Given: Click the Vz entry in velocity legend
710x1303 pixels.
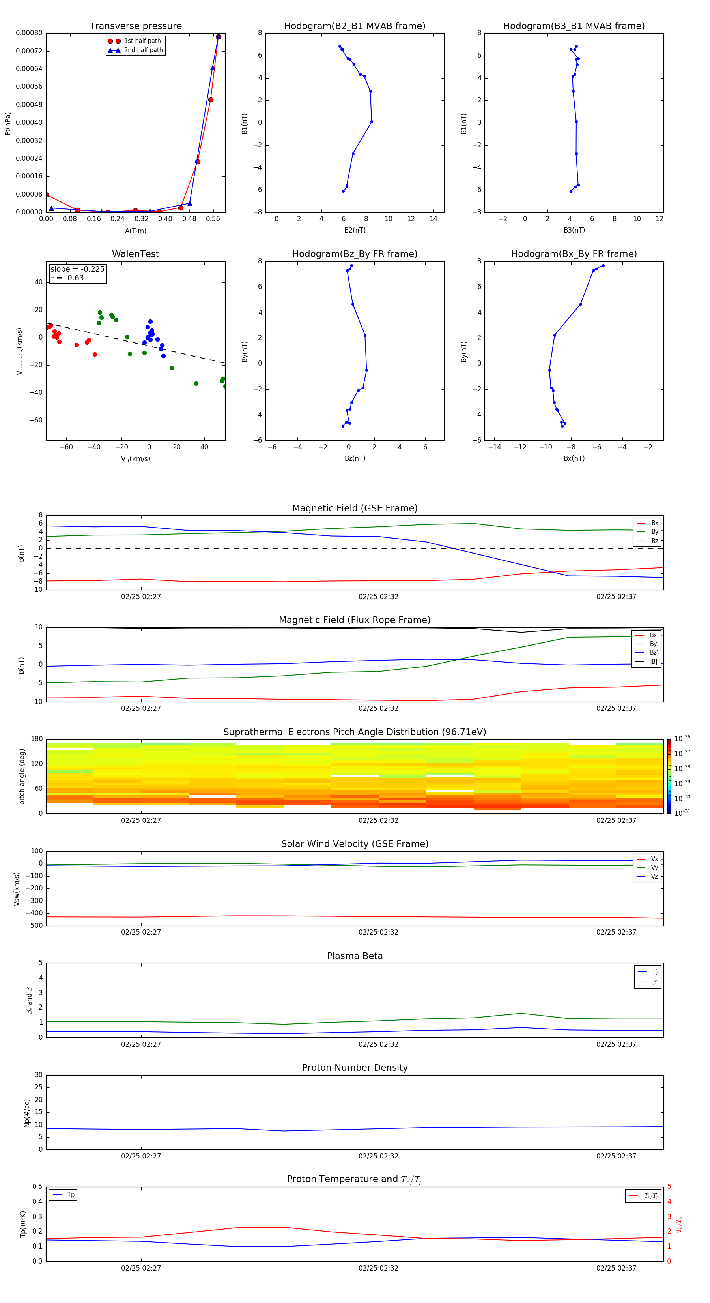Looking at the screenshot, I should click(x=647, y=877).
